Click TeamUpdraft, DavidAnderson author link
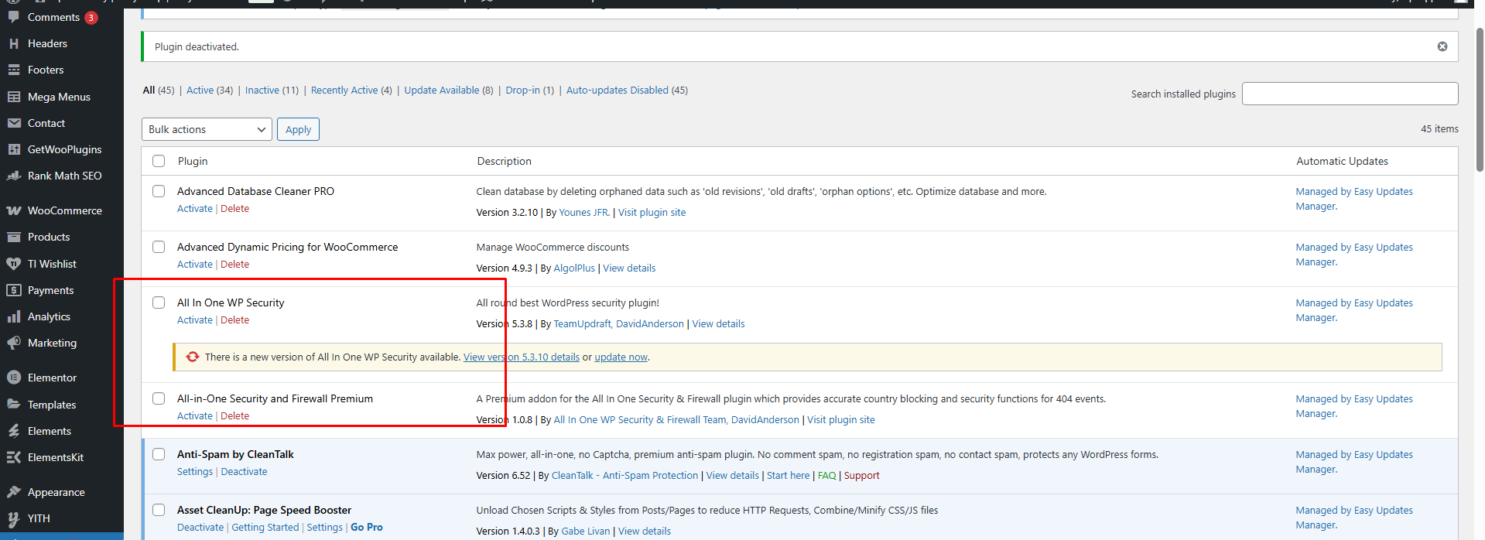The image size is (1485, 540). pos(619,324)
